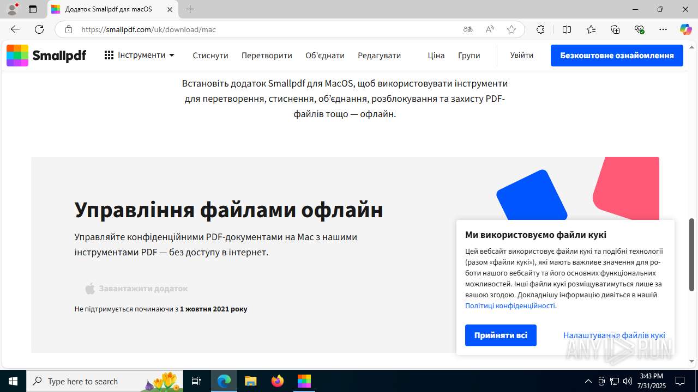
Task: Accept all cookies with Прийняти всі
Action: coord(501,335)
